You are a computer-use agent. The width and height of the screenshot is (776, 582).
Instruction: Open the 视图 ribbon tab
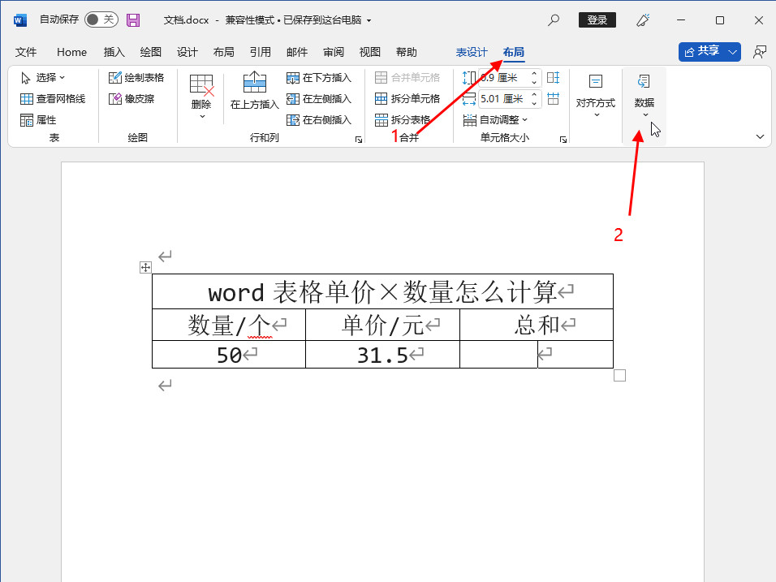[369, 52]
